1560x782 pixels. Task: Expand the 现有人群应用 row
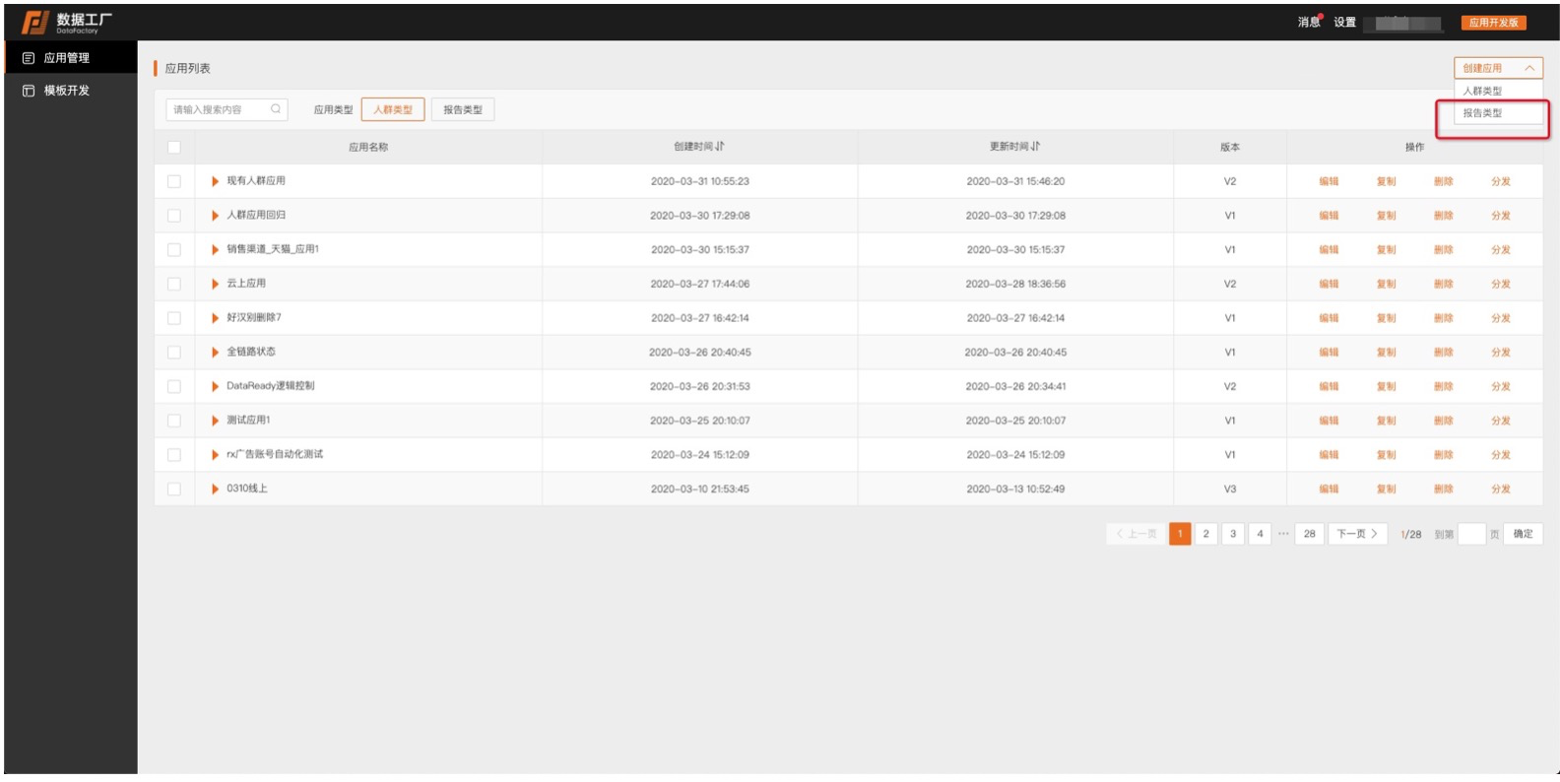(x=215, y=181)
